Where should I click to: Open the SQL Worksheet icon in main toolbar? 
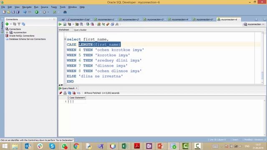click(55, 12)
